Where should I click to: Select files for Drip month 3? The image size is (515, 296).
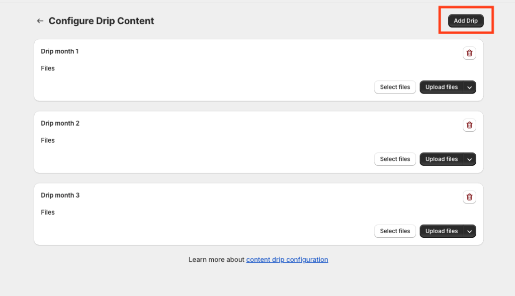(395, 231)
